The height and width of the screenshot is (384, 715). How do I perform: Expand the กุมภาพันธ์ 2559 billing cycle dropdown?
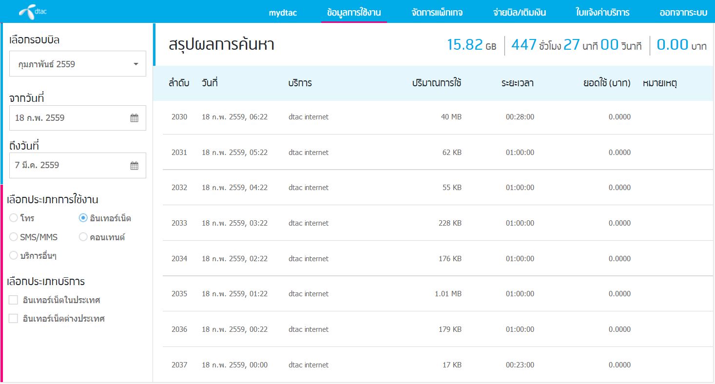click(77, 64)
